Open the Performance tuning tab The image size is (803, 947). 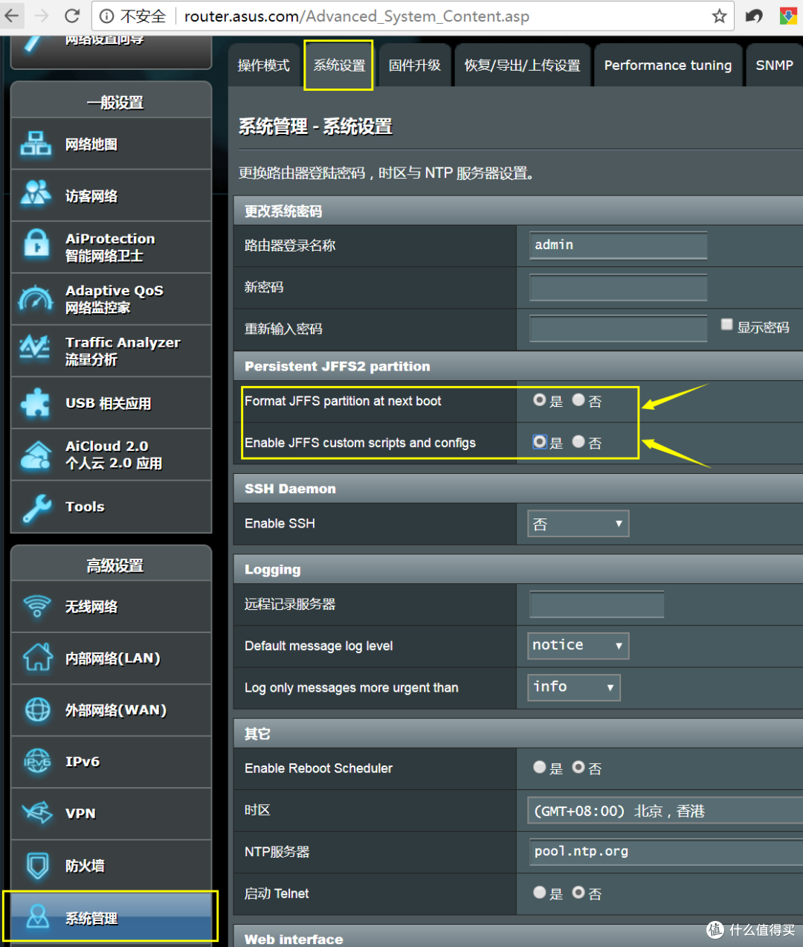[667, 65]
